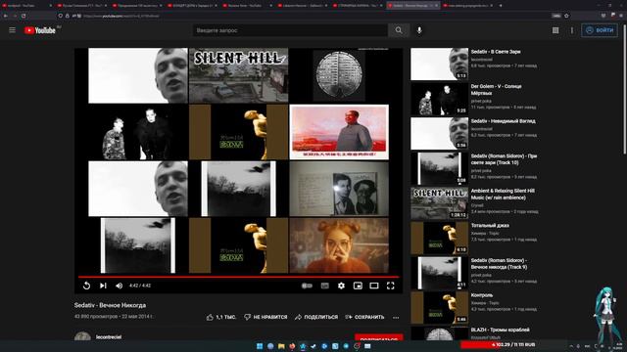Viewport: 627px width, 352px height.
Task: Open Ambient & Relaxing Silent Hill Music title
Action: (503, 194)
